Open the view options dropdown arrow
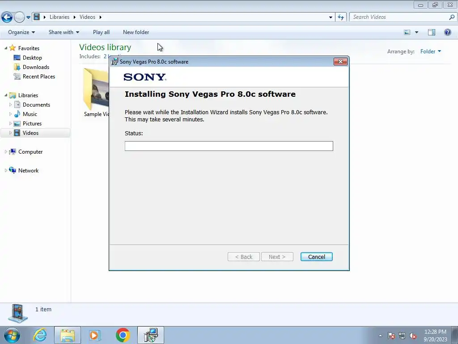 [x=416, y=32]
